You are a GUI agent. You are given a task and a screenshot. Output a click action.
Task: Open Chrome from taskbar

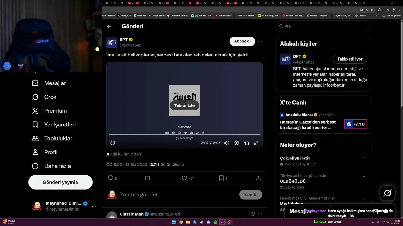pyautogui.click(x=181, y=222)
